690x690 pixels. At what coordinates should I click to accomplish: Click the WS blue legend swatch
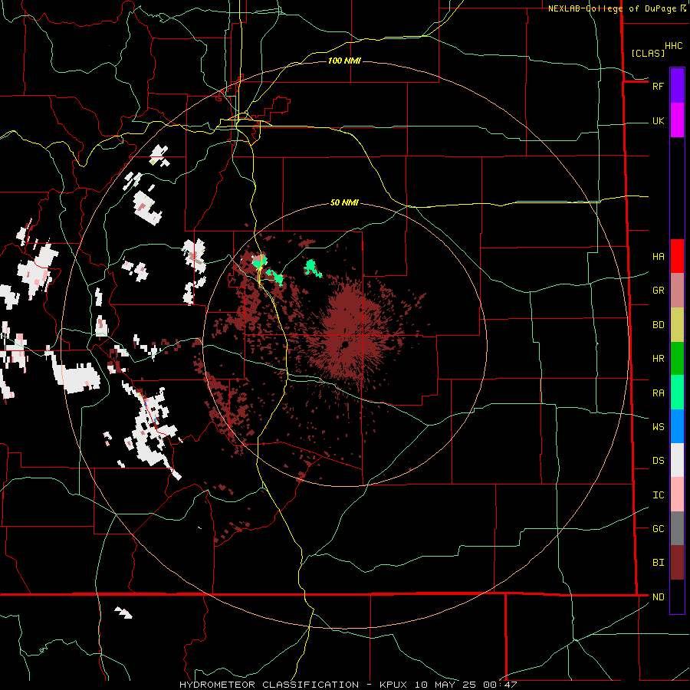point(677,426)
